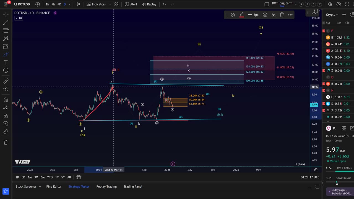Add symbol with the plus button
Screen dimensions: 354x199
pyautogui.click(x=38, y=4)
